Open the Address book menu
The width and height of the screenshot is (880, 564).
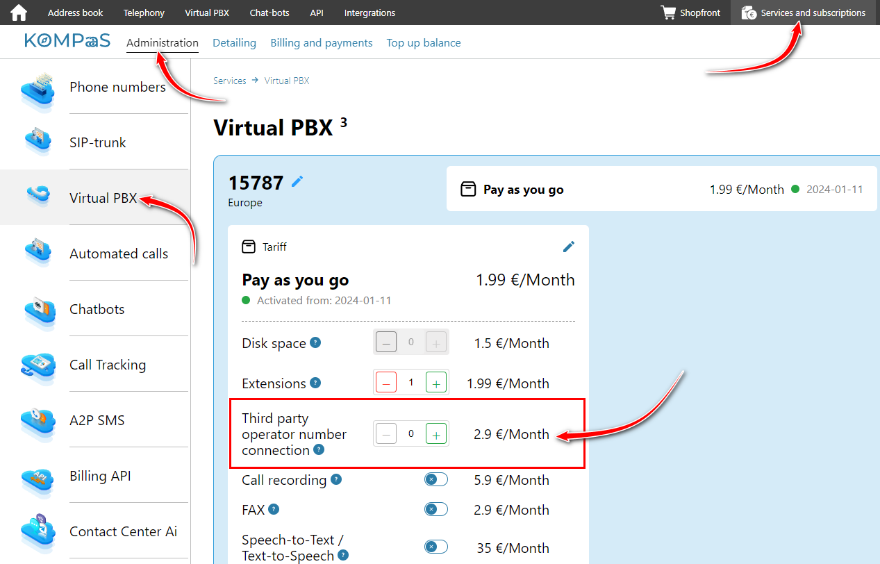[75, 13]
